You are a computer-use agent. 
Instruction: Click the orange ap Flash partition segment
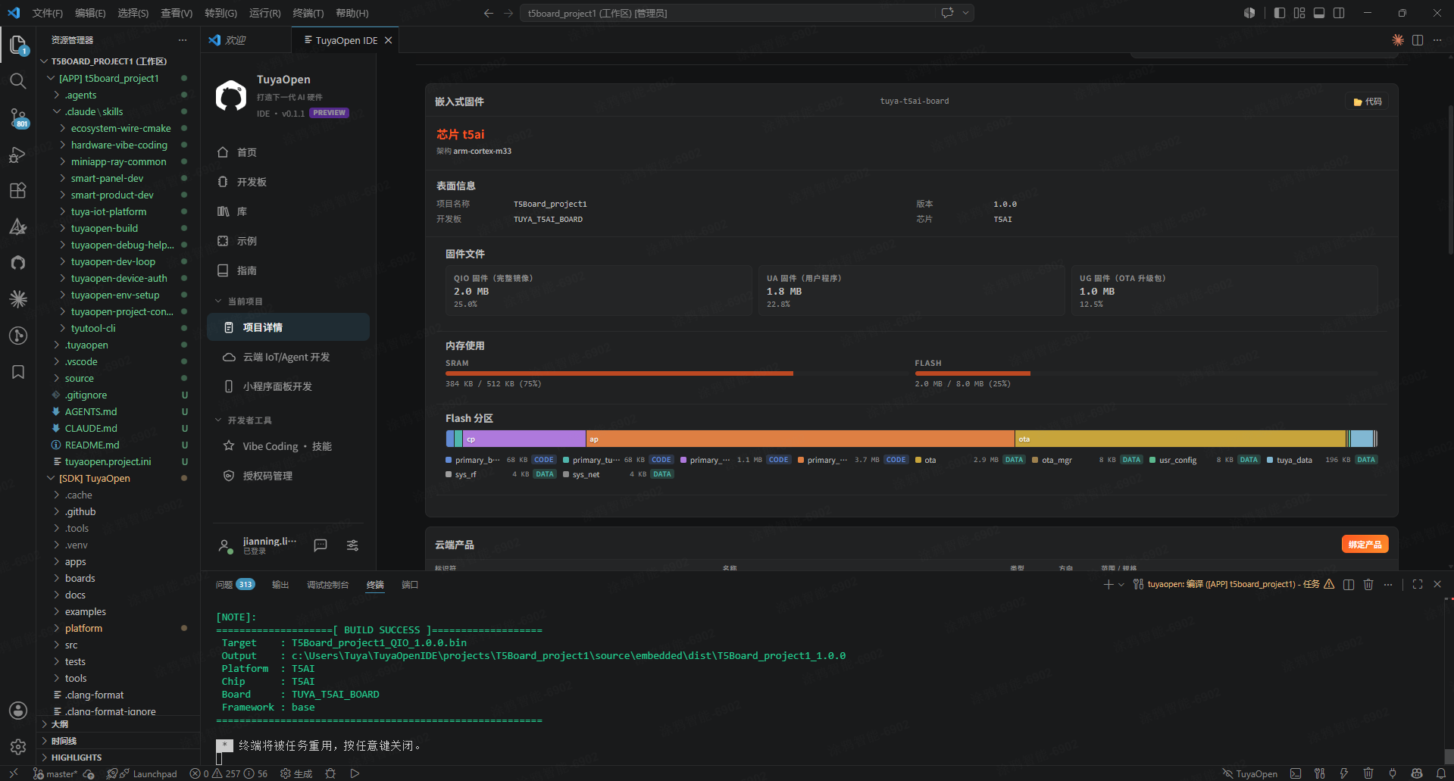[800, 439]
